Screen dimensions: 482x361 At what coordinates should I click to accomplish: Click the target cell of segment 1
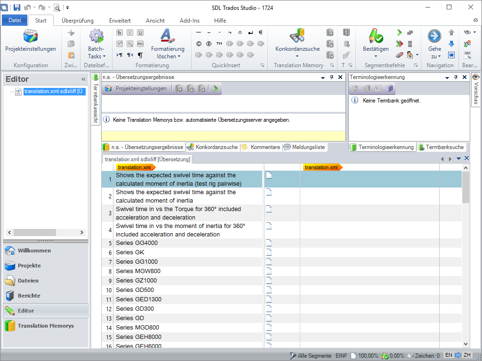click(x=370, y=179)
